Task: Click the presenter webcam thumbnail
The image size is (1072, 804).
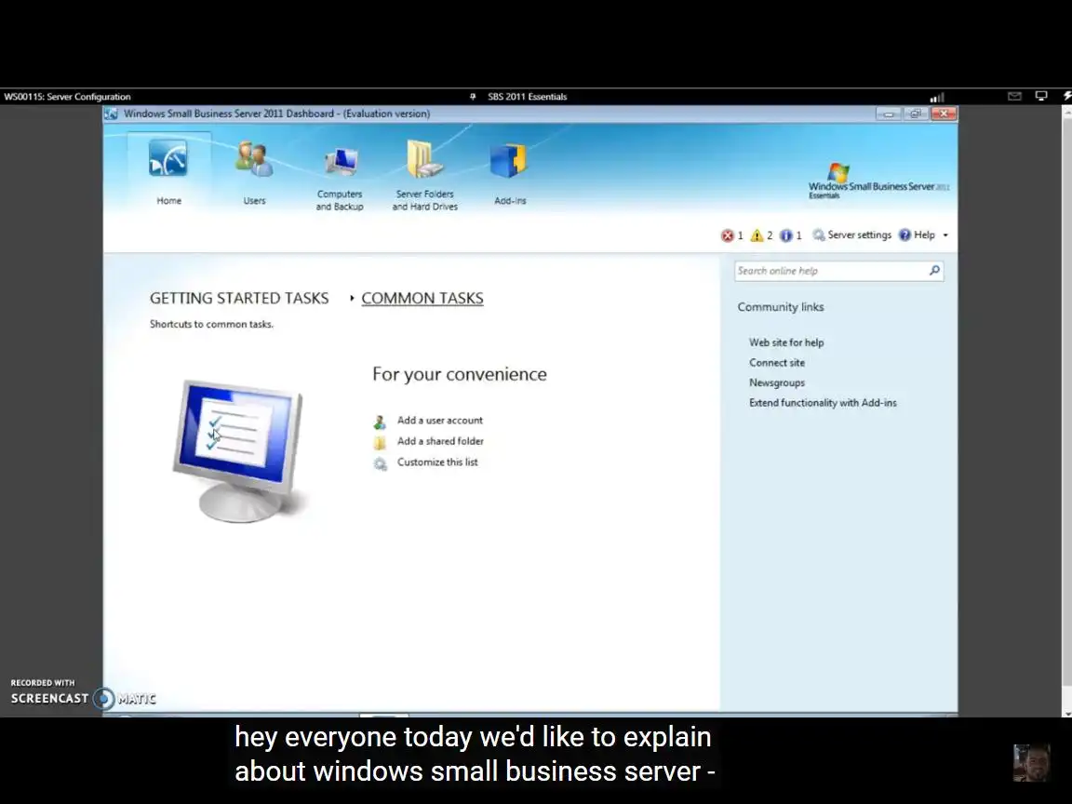Action: (1031, 763)
